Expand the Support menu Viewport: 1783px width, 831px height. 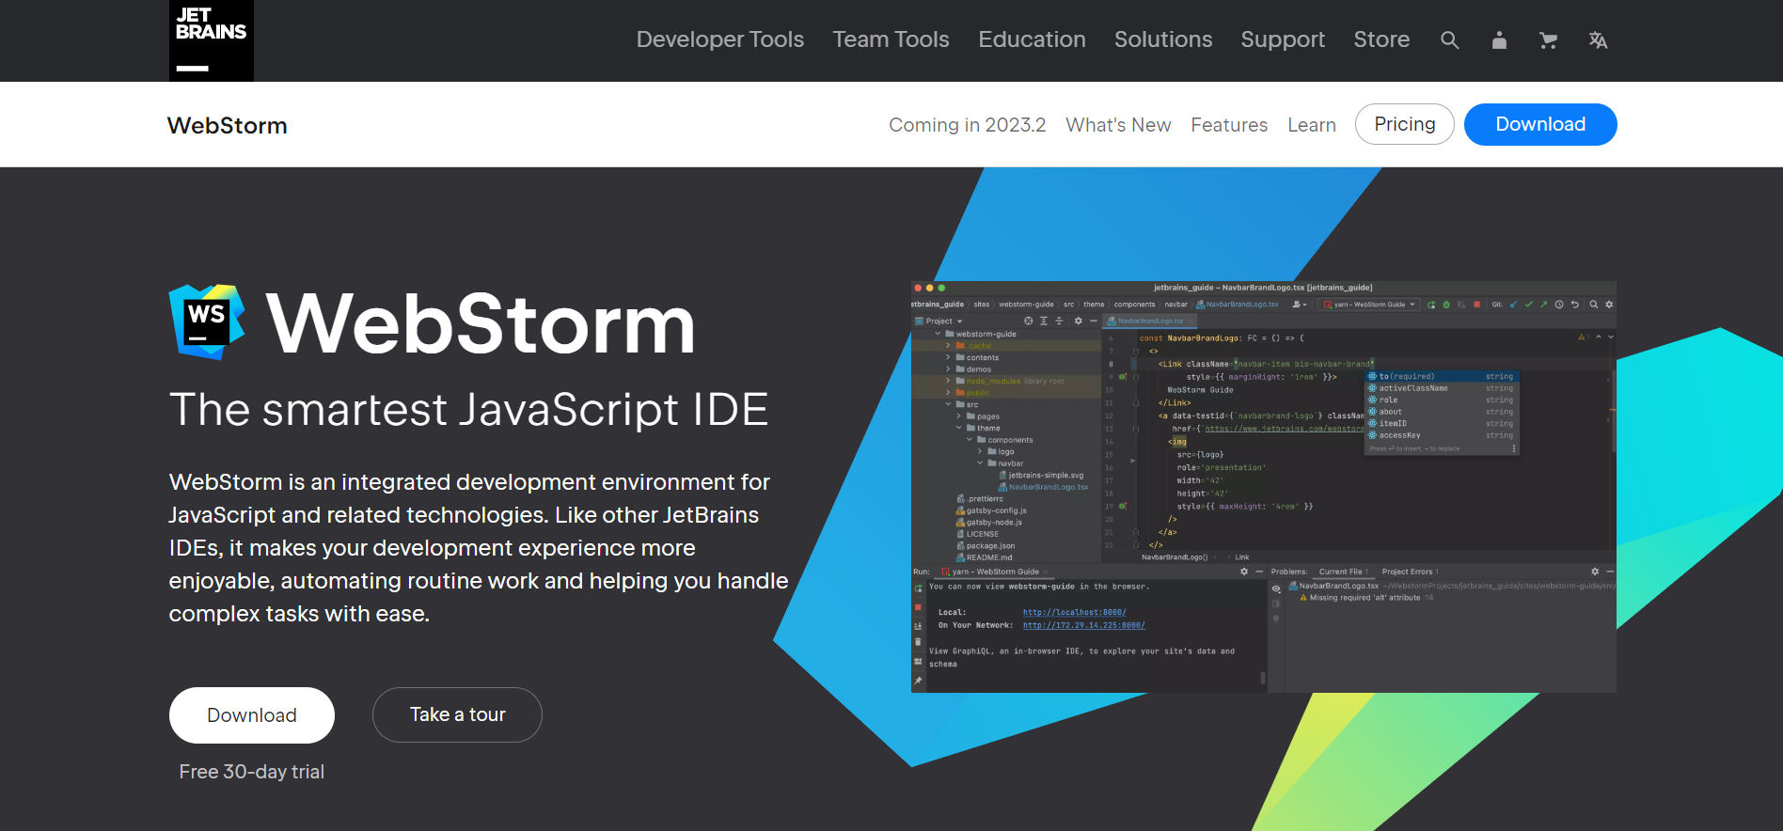pos(1282,39)
